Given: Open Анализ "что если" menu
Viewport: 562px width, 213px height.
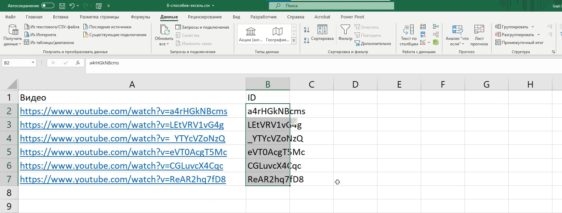Looking at the screenshot, I should point(457,35).
